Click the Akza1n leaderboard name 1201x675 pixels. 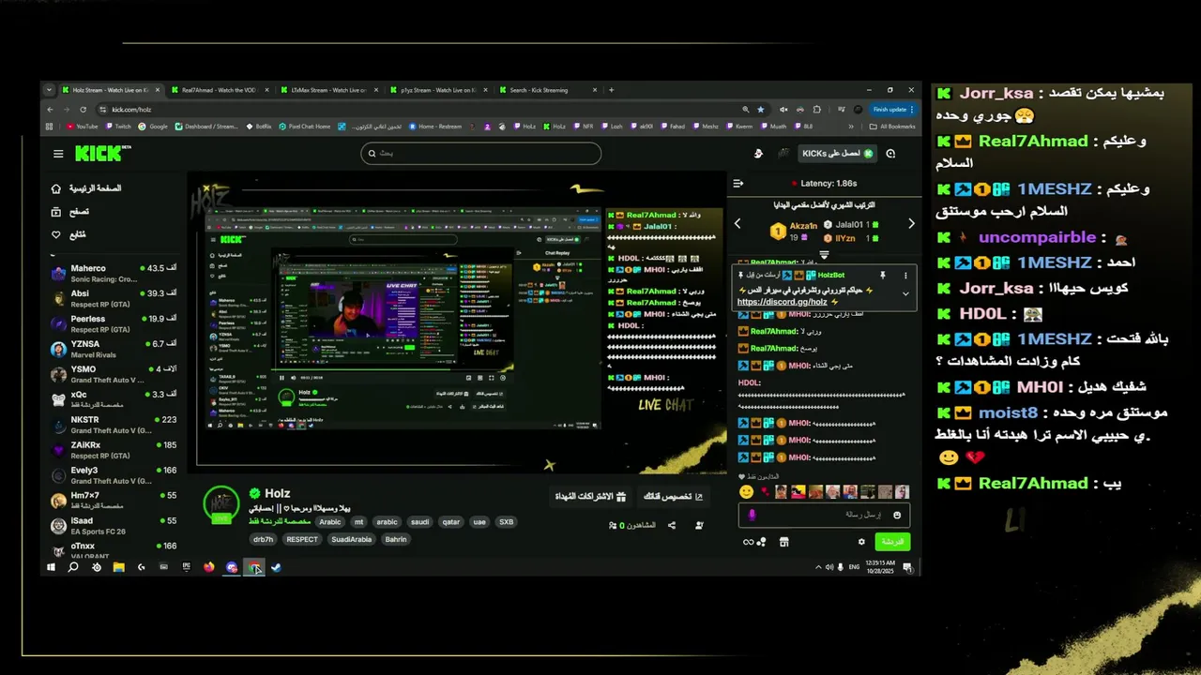(x=804, y=225)
